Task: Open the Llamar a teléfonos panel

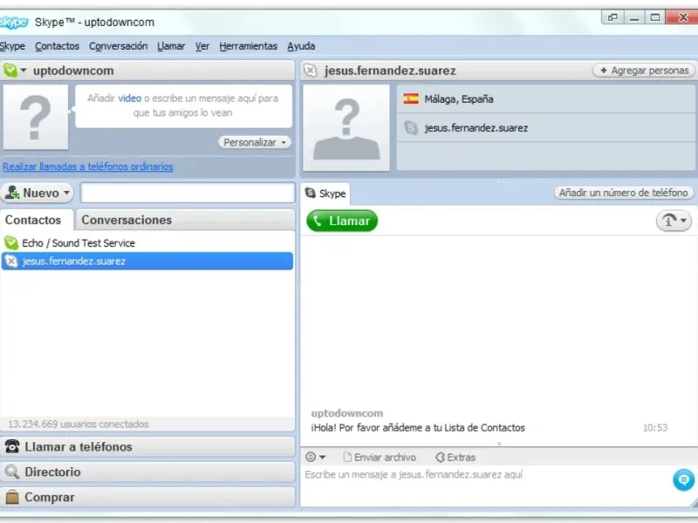Action: pyautogui.click(x=147, y=446)
